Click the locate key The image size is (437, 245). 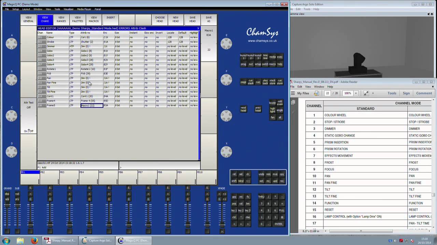click(x=272, y=103)
